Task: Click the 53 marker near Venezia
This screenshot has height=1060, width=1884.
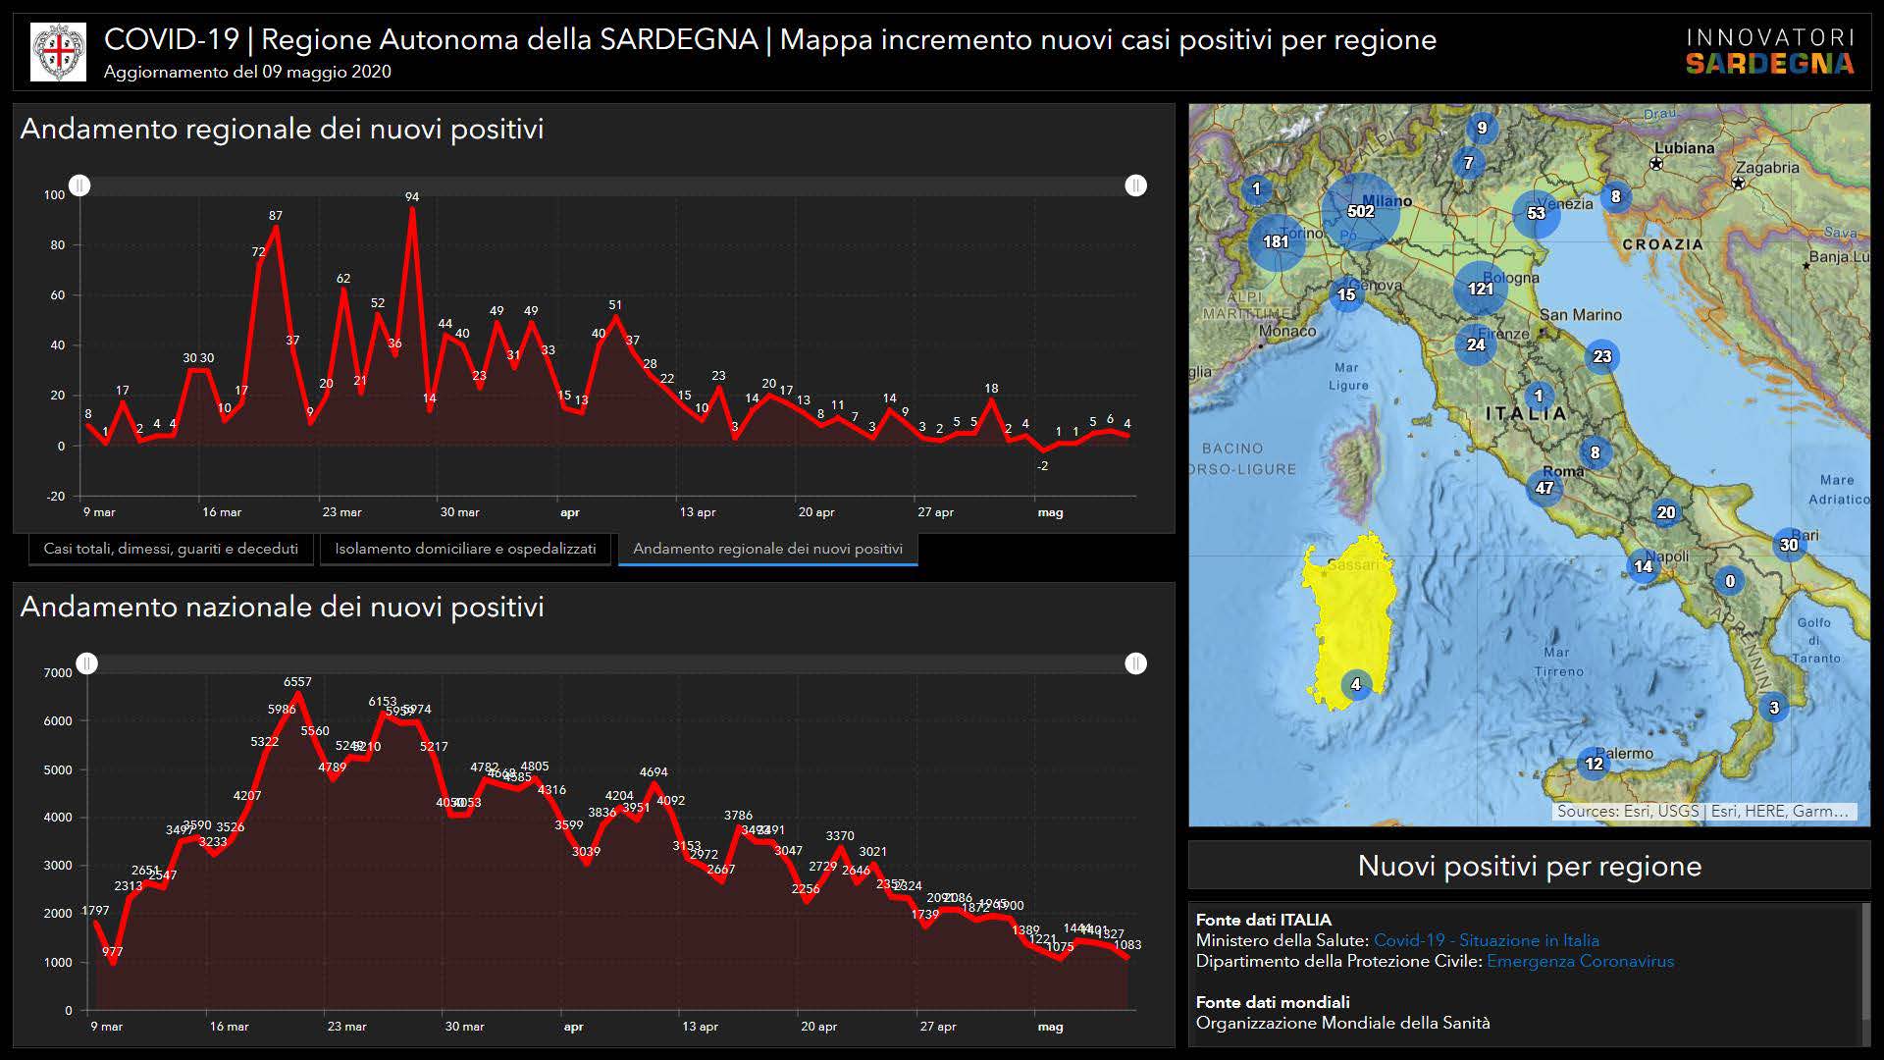Action: click(x=1536, y=213)
